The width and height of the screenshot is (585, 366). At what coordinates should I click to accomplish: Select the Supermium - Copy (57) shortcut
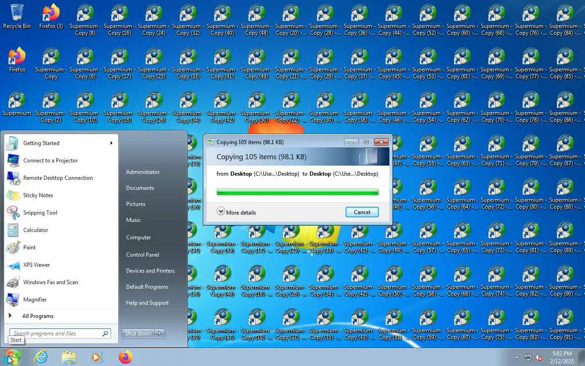pyautogui.click(x=428, y=237)
